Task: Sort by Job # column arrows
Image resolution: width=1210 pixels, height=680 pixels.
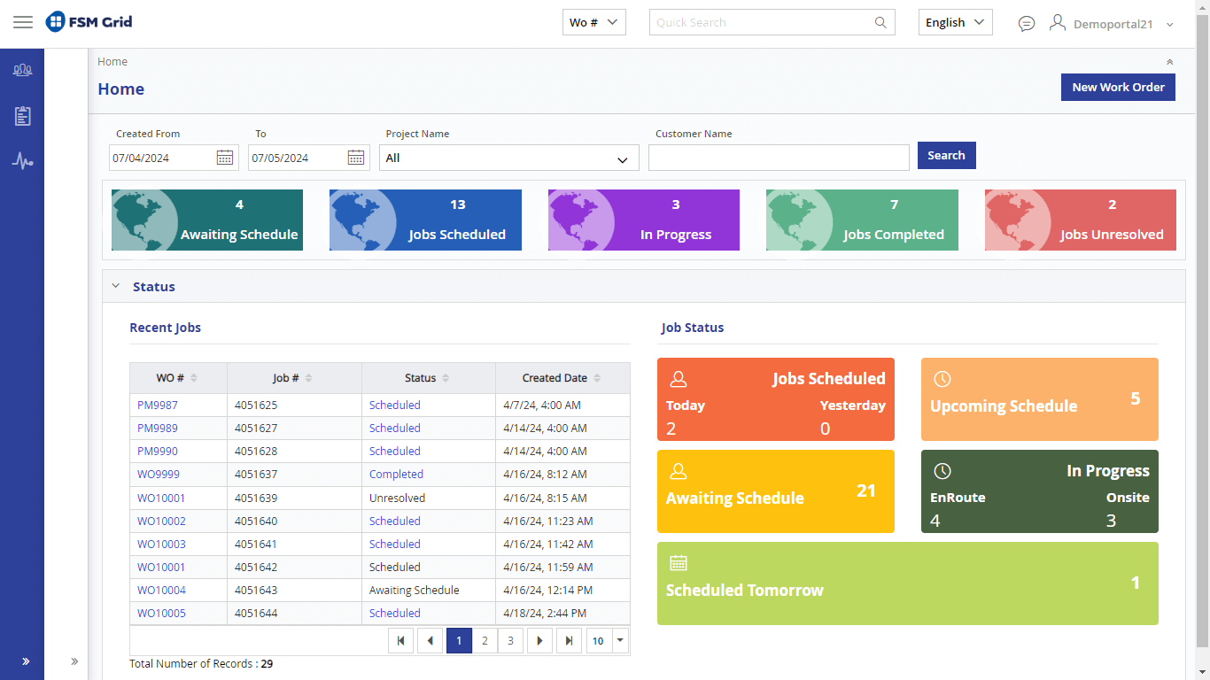Action: (308, 378)
